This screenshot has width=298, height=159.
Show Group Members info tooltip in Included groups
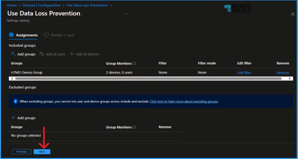134,63
